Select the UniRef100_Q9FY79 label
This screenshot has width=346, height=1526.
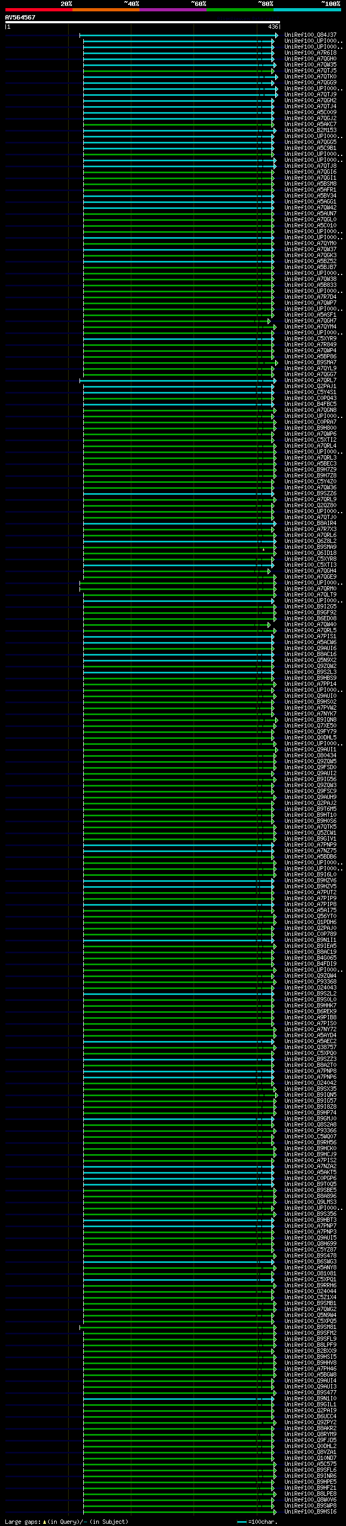pyautogui.click(x=310, y=732)
